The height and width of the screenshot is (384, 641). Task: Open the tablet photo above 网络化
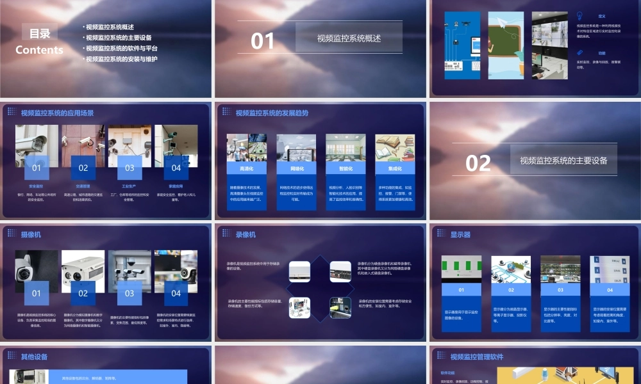point(296,148)
